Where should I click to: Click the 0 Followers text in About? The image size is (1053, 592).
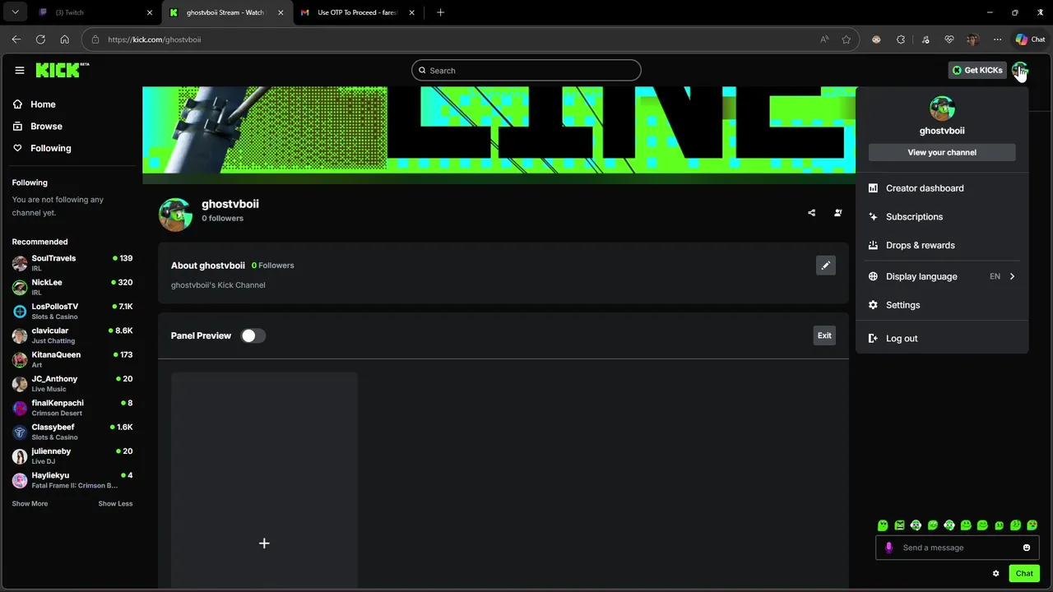tap(272, 266)
